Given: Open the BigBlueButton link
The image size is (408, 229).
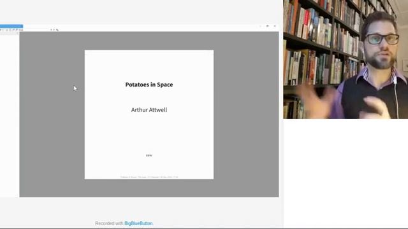Looking at the screenshot, I should (x=138, y=223).
